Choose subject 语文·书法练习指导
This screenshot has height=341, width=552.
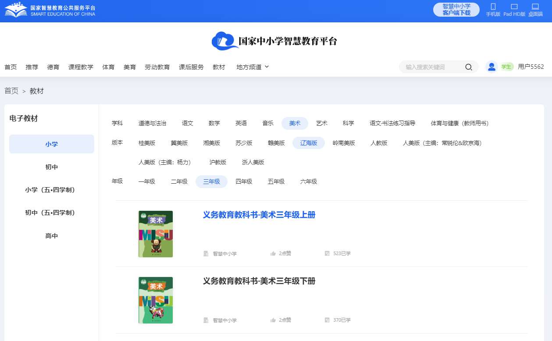pos(392,124)
